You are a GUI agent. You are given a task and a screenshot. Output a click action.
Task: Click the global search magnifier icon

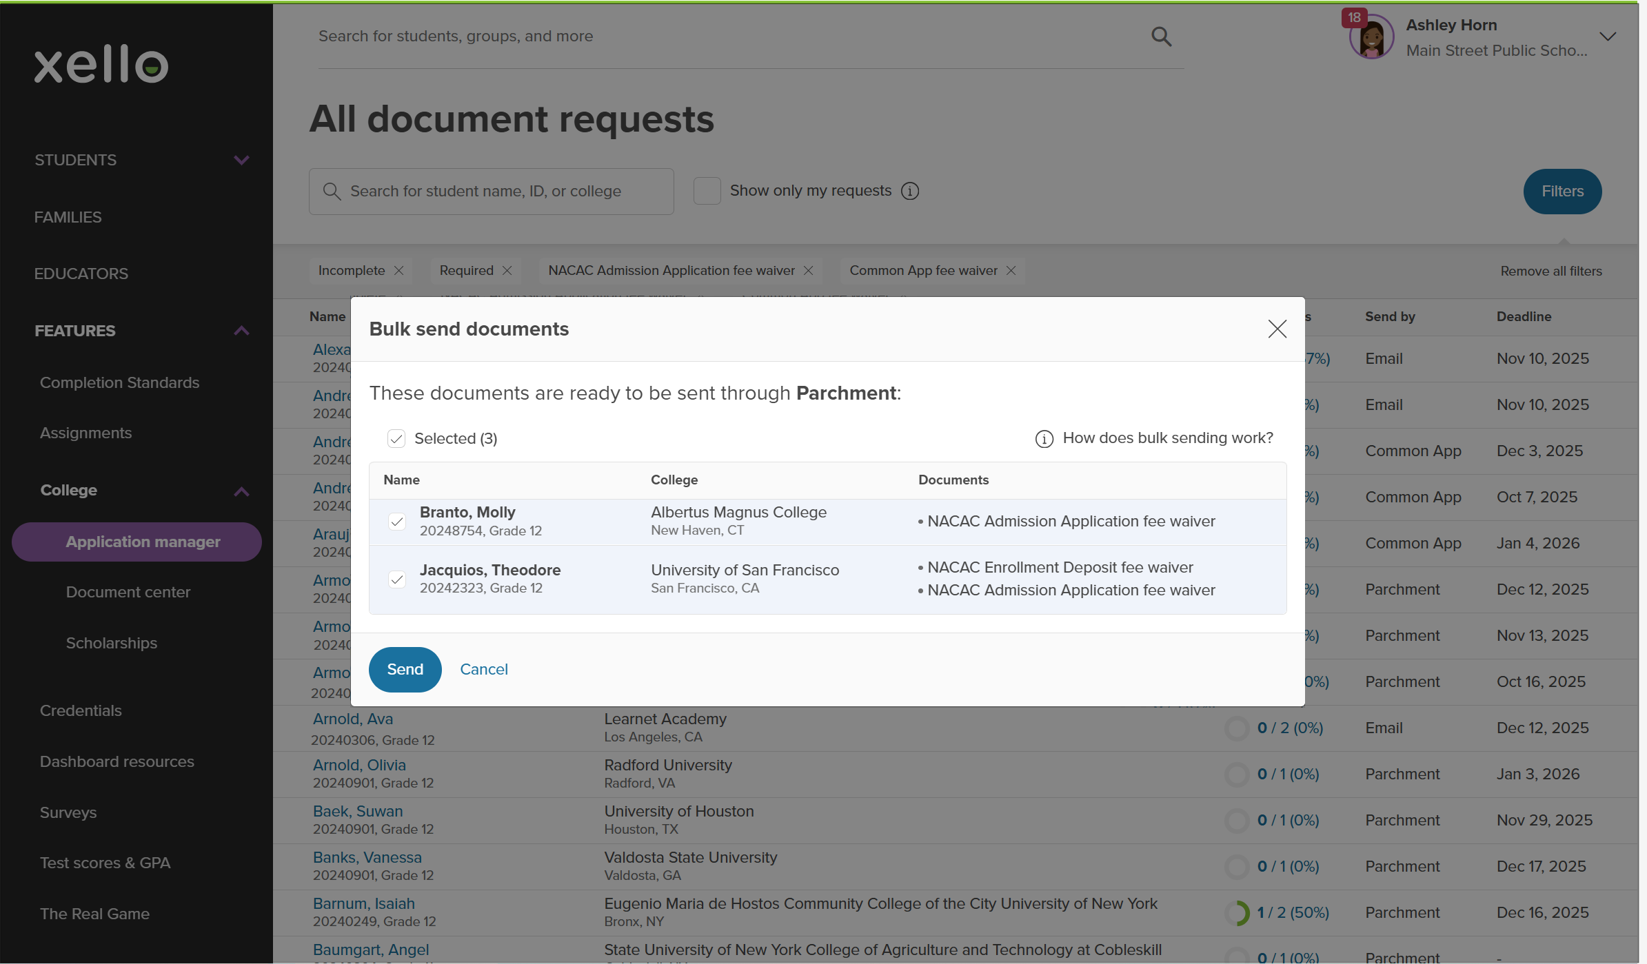pos(1161,37)
